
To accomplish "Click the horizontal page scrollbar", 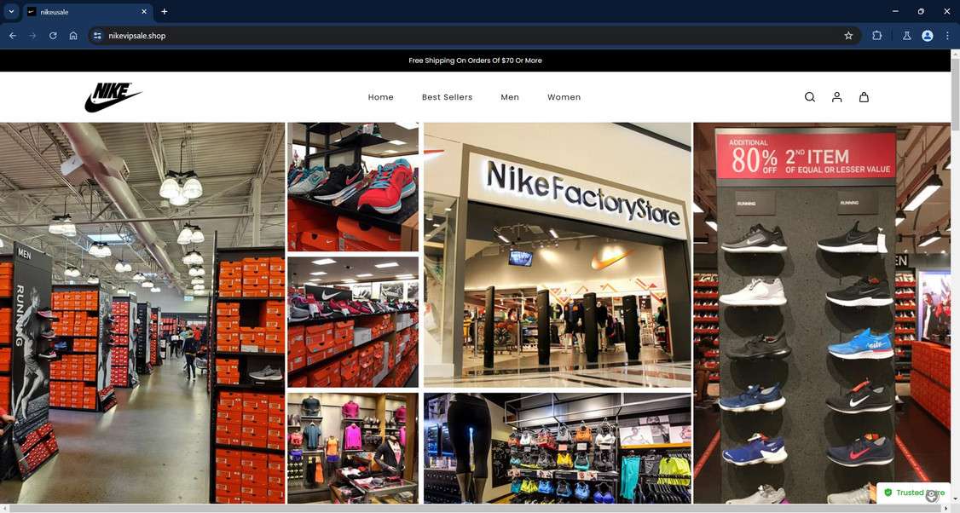I will click(475, 508).
